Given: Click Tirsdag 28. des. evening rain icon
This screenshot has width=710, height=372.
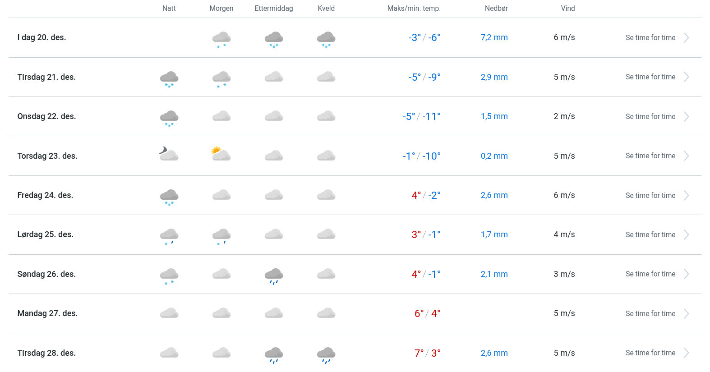Looking at the screenshot, I should click(x=326, y=354).
